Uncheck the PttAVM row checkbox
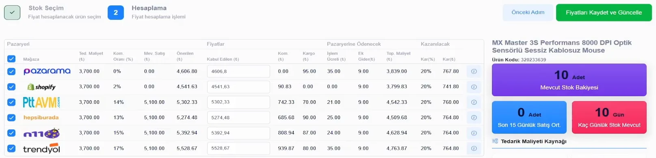The height and width of the screenshot is (158, 656). pyautogui.click(x=11, y=102)
